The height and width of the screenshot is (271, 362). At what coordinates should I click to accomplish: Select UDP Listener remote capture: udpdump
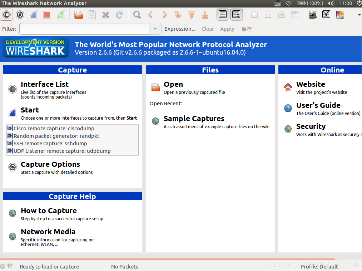point(73,151)
